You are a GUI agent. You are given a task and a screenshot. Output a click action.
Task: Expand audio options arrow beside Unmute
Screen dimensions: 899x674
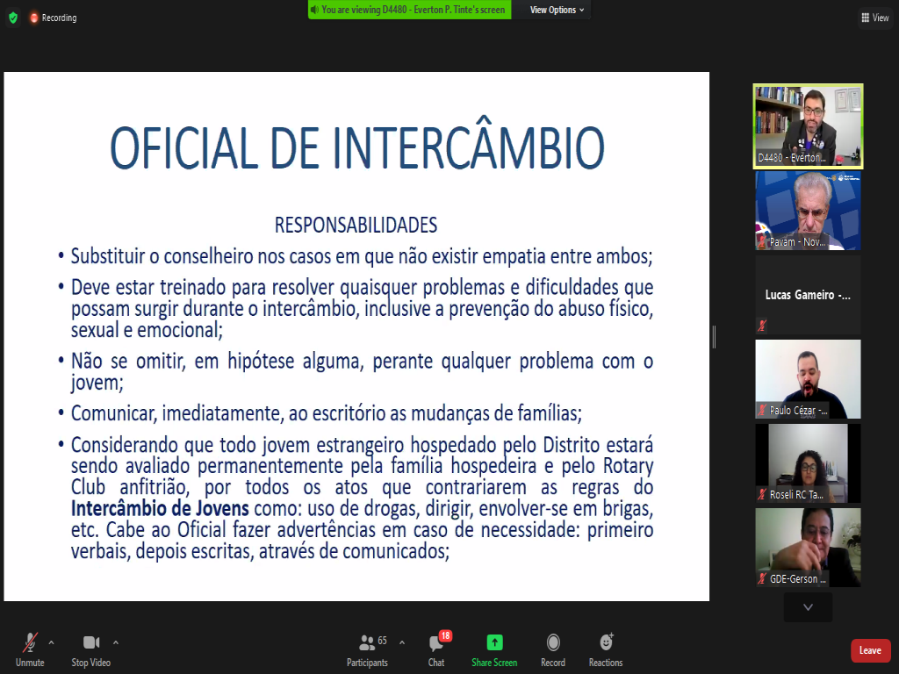[x=51, y=642]
